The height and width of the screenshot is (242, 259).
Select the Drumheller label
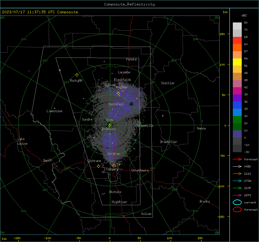169,142
